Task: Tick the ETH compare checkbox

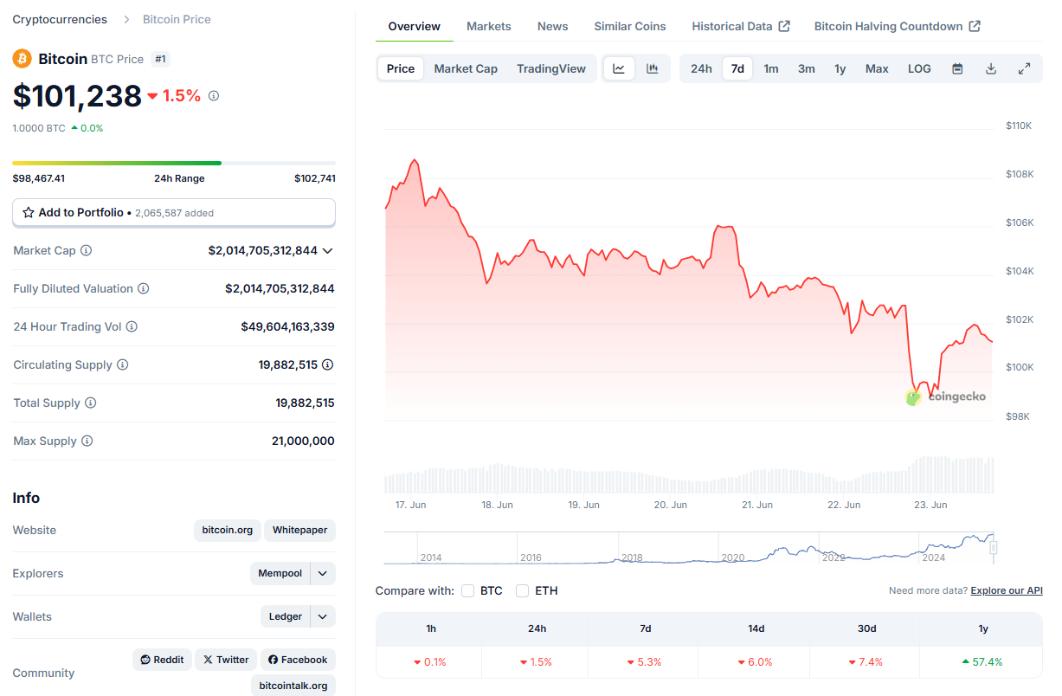Action: click(x=522, y=590)
